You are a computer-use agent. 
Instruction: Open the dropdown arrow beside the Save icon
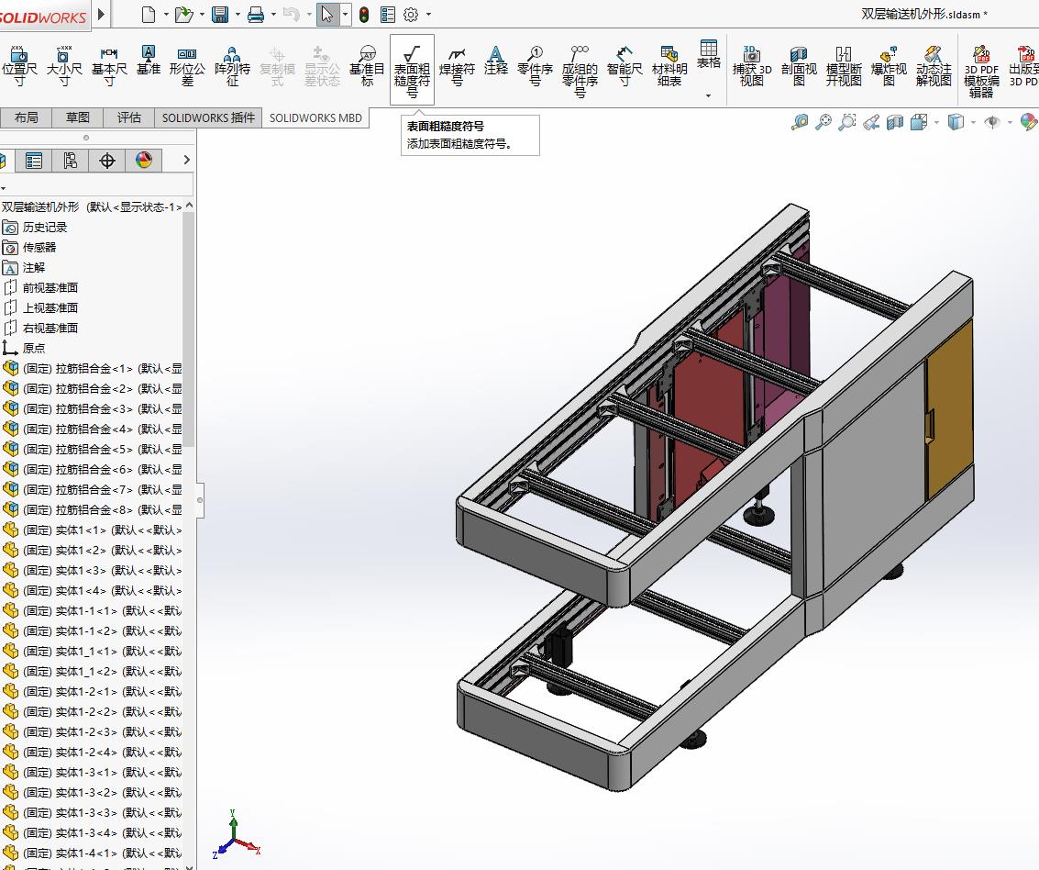point(238,14)
